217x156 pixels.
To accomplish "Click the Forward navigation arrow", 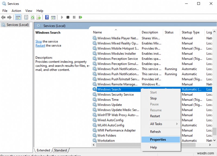I will click(10, 17).
